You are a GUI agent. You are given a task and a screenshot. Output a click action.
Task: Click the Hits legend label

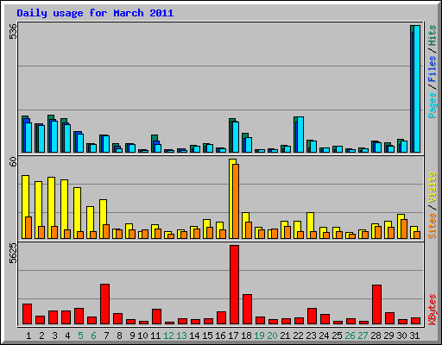[x=433, y=35]
